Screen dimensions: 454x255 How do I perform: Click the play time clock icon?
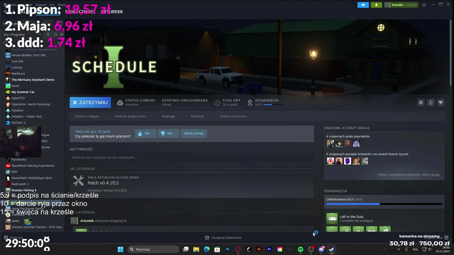click(x=217, y=102)
